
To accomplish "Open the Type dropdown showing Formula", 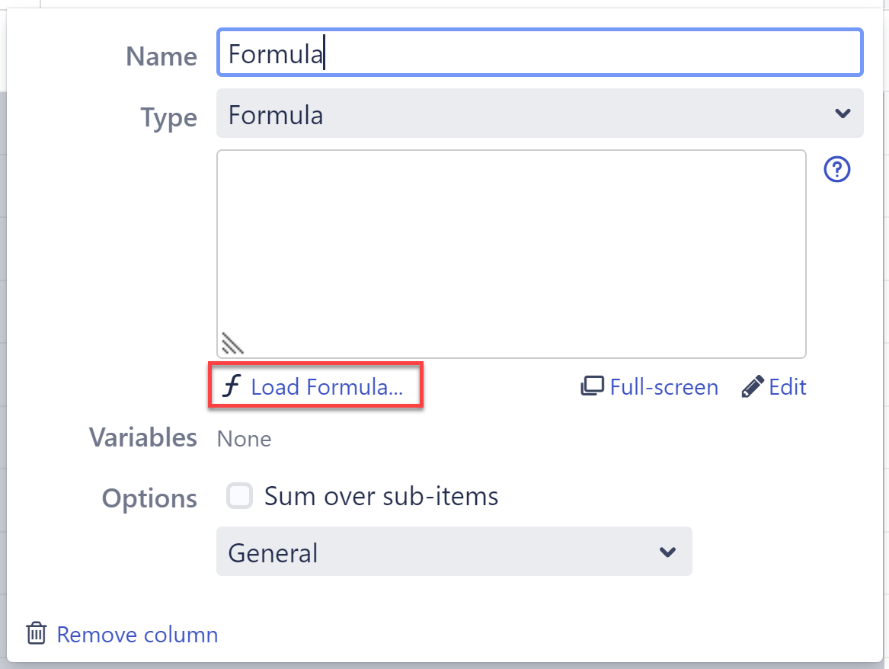I will 526,114.
